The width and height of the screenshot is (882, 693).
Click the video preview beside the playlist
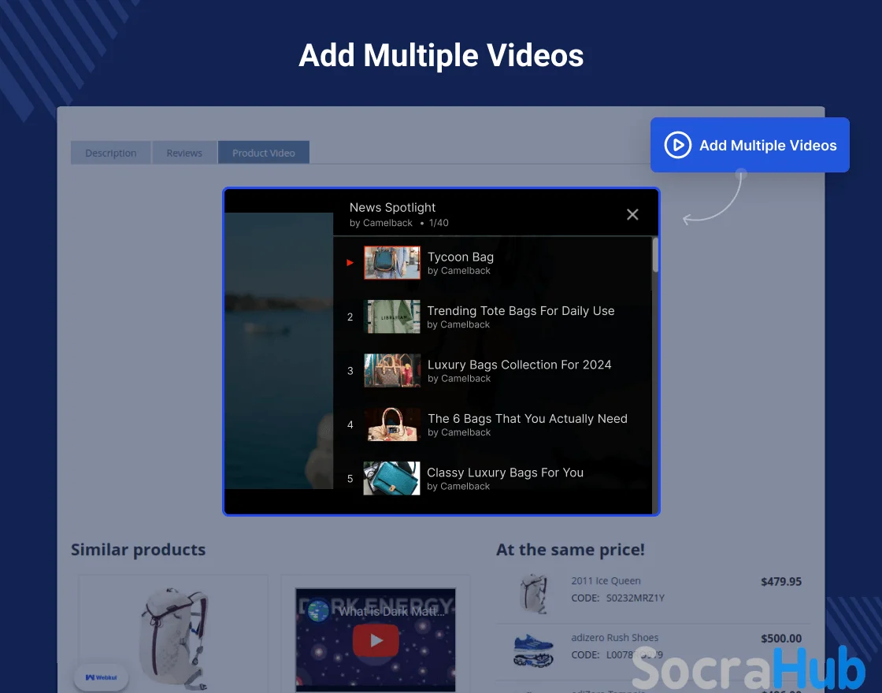(x=279, y=350)
